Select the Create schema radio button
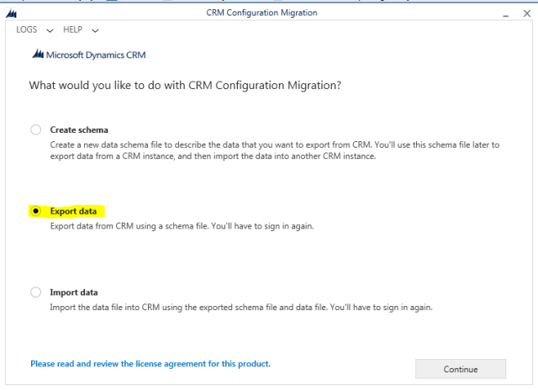This screenshot has width=538, height=390. [x=35, y=129]
